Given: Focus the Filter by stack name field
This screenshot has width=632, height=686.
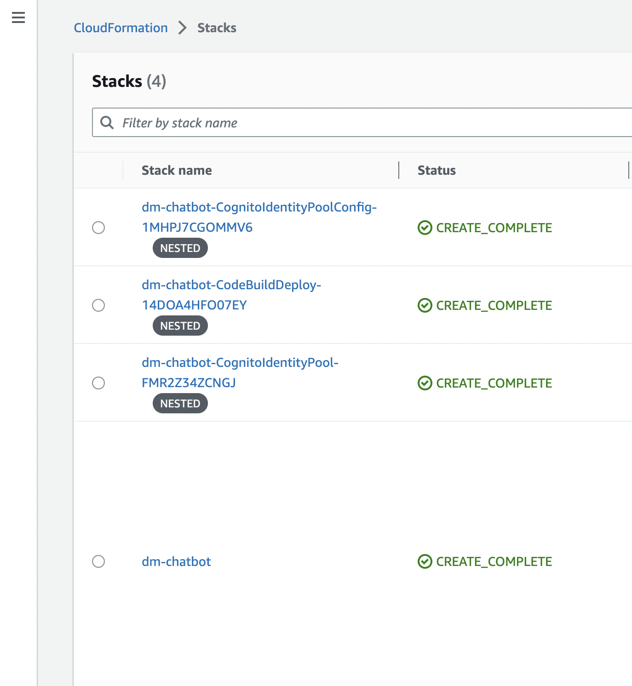Looking at the screenshot, I should (x=362, y=122).
